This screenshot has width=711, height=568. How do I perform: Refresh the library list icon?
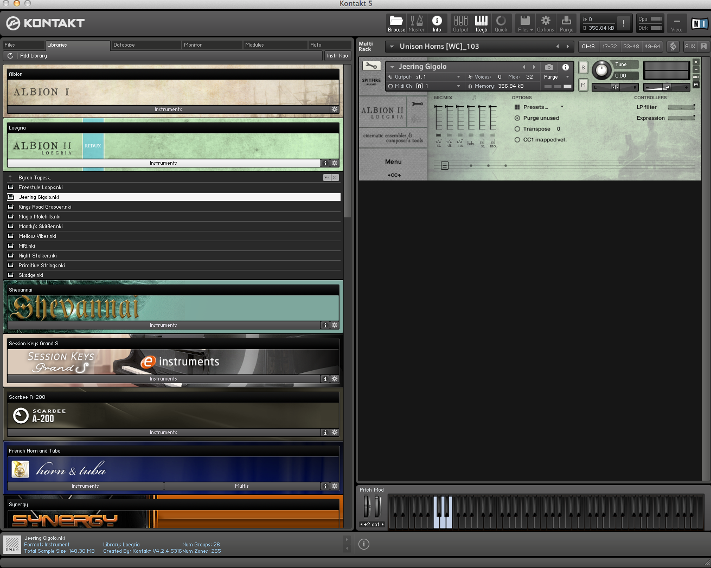pyautogui.click(x=10, y=56)
